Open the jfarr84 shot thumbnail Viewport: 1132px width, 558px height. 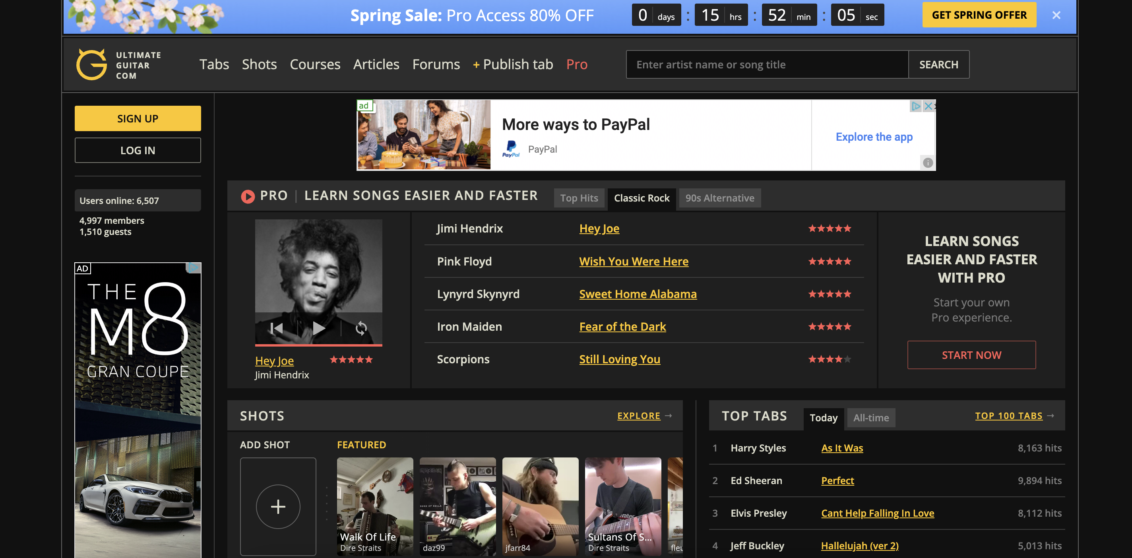pos(540,507)
